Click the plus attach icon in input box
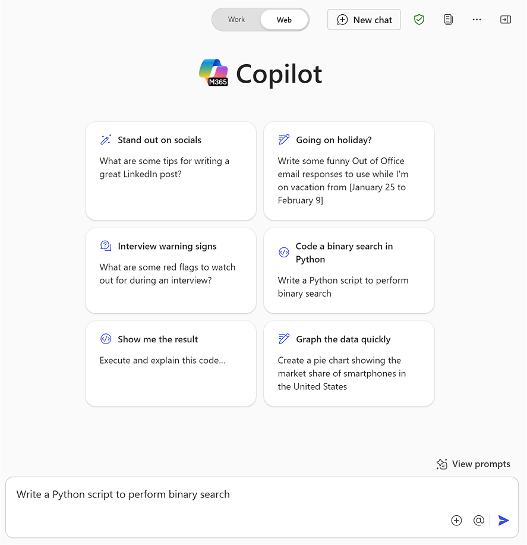 tap(456, 520)
